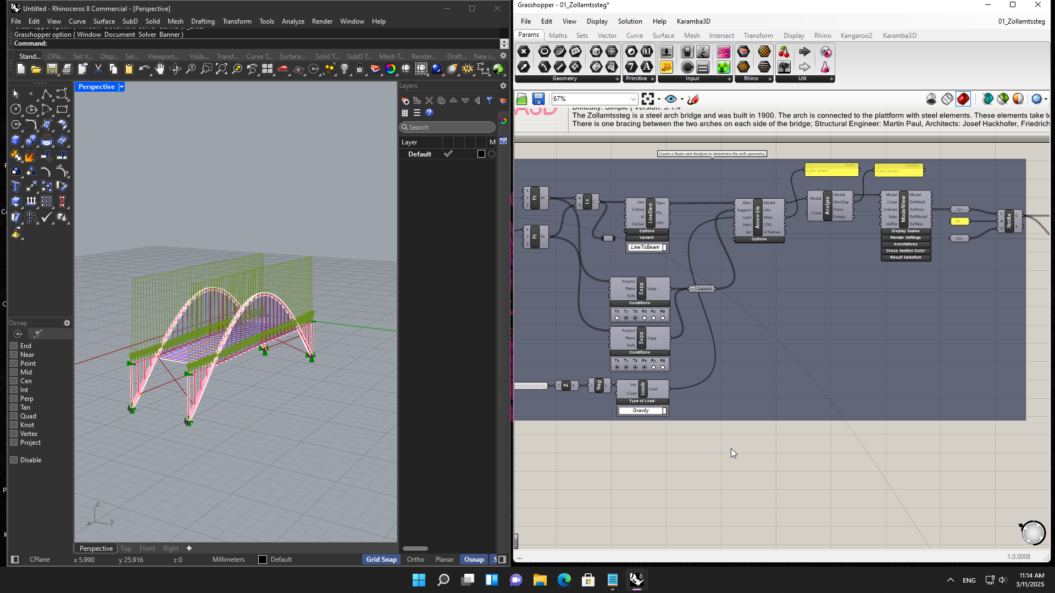1055x593 pixels.
Task: Toggle Ortho mode in Rhino status bar
Action: pyautogui.click(x=415, y=560)
